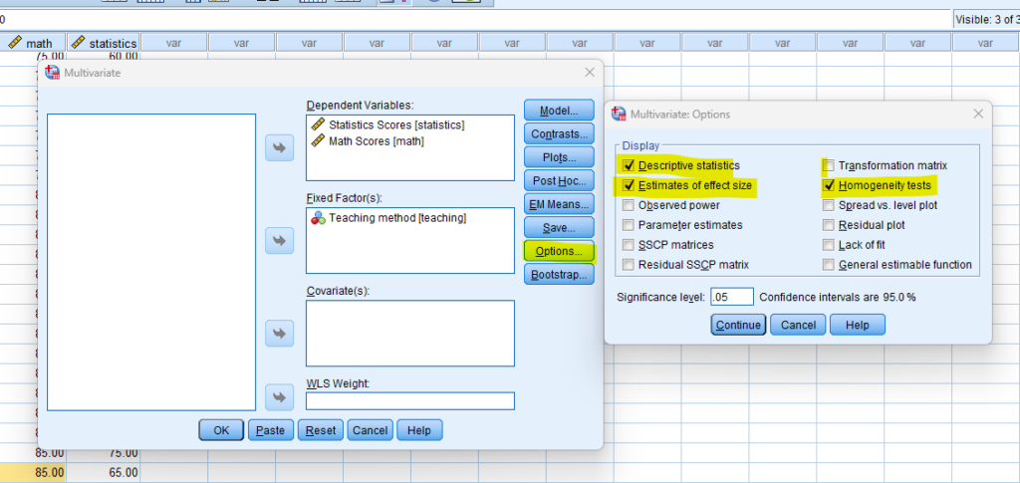Open the Bootstrap... dialog
Screen dimensions: 1020x483
tap(559, 274)
